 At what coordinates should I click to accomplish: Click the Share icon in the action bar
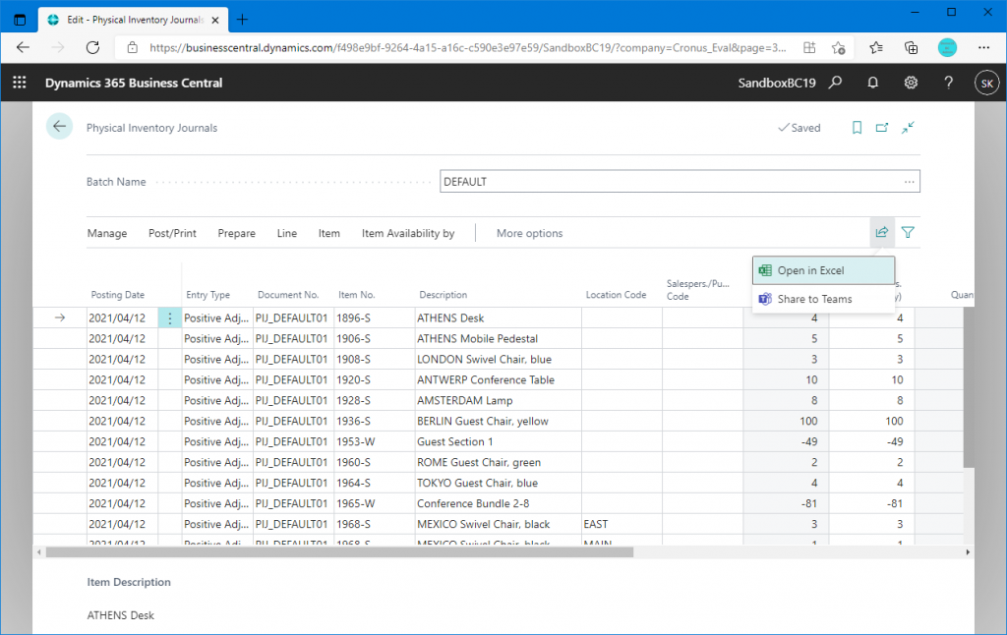882,232
